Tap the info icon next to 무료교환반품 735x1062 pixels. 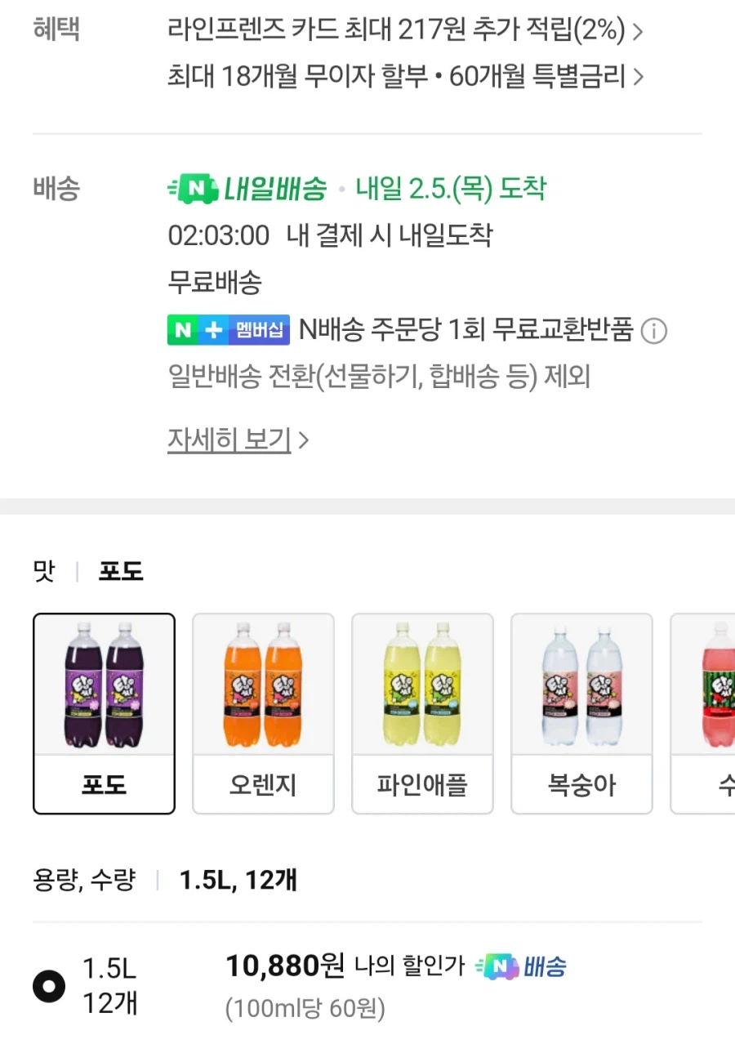click(654, 331)
